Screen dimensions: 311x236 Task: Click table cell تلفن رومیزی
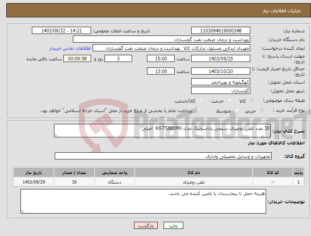coord(194,182)
